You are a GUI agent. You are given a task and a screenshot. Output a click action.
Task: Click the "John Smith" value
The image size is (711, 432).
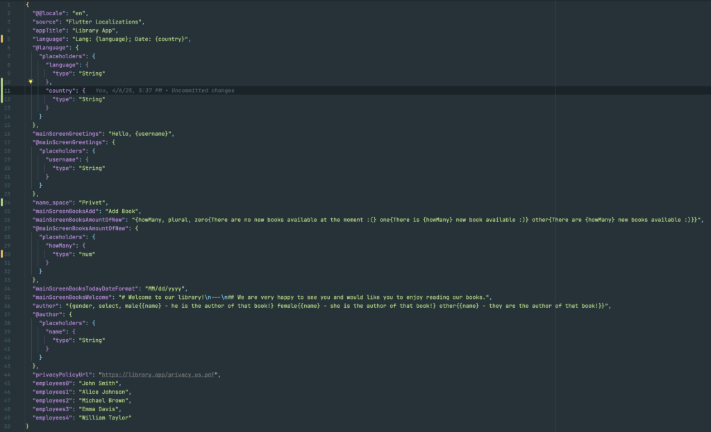point(99,383)
